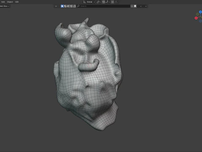Click the magnifier search icon
The width and height of the screenshot is (202, 152).
click(78, 6)
